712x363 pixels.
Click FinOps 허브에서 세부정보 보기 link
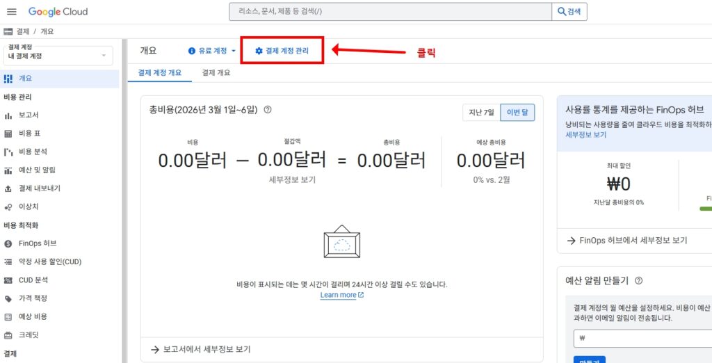click(633, 241)
